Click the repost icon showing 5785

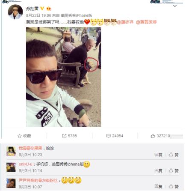pos(64,136)
